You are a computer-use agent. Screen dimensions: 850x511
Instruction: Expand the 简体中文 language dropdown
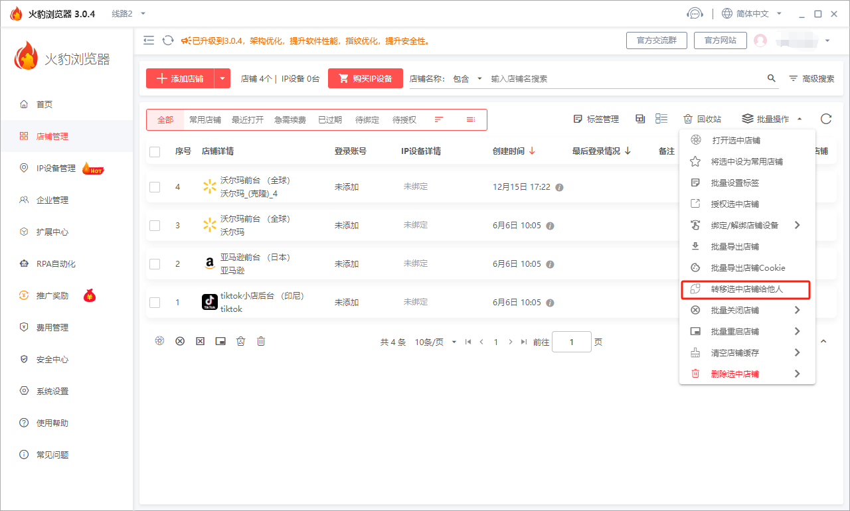point(779,14)
